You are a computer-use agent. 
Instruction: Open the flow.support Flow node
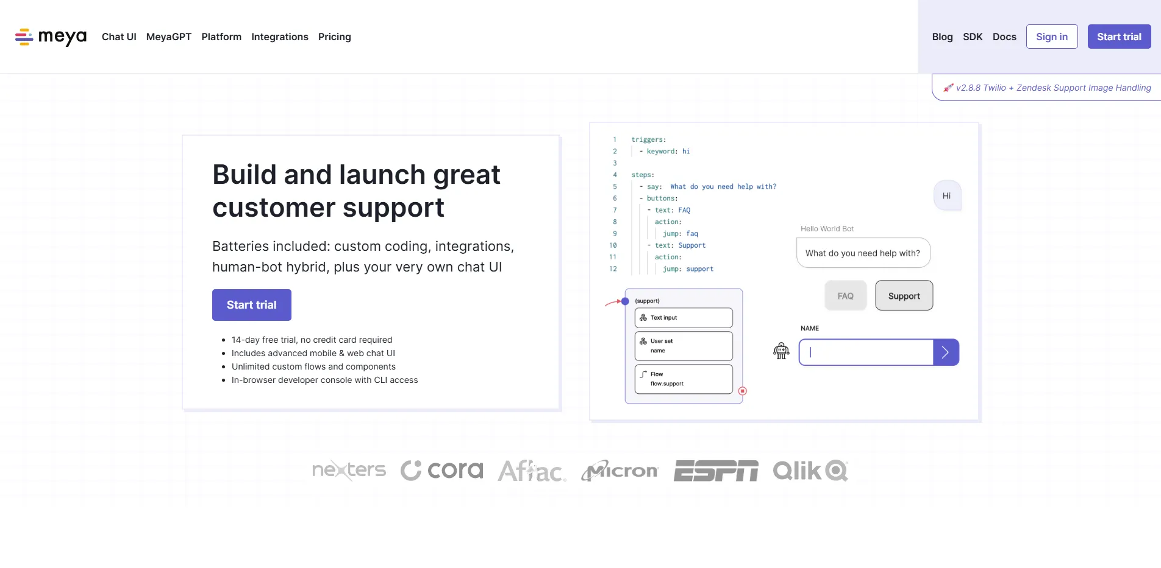pos(683,379)
